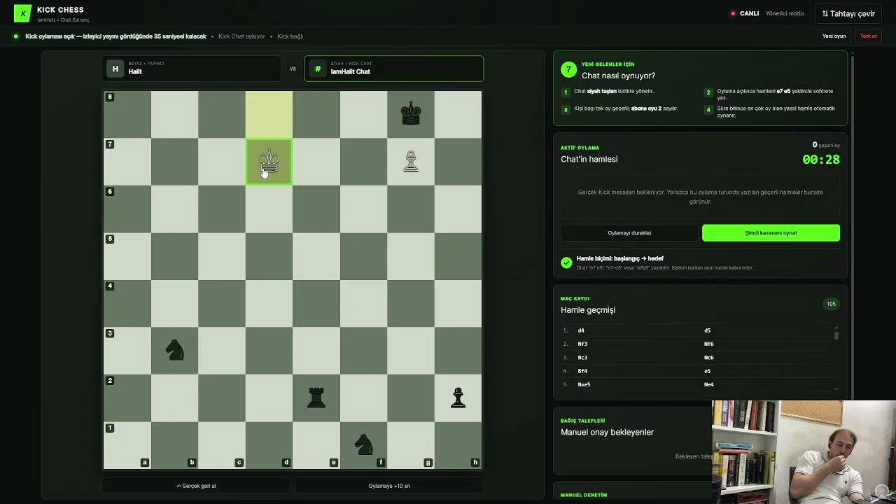
Task: Select the black knight on b3
Action: [174, 351]
